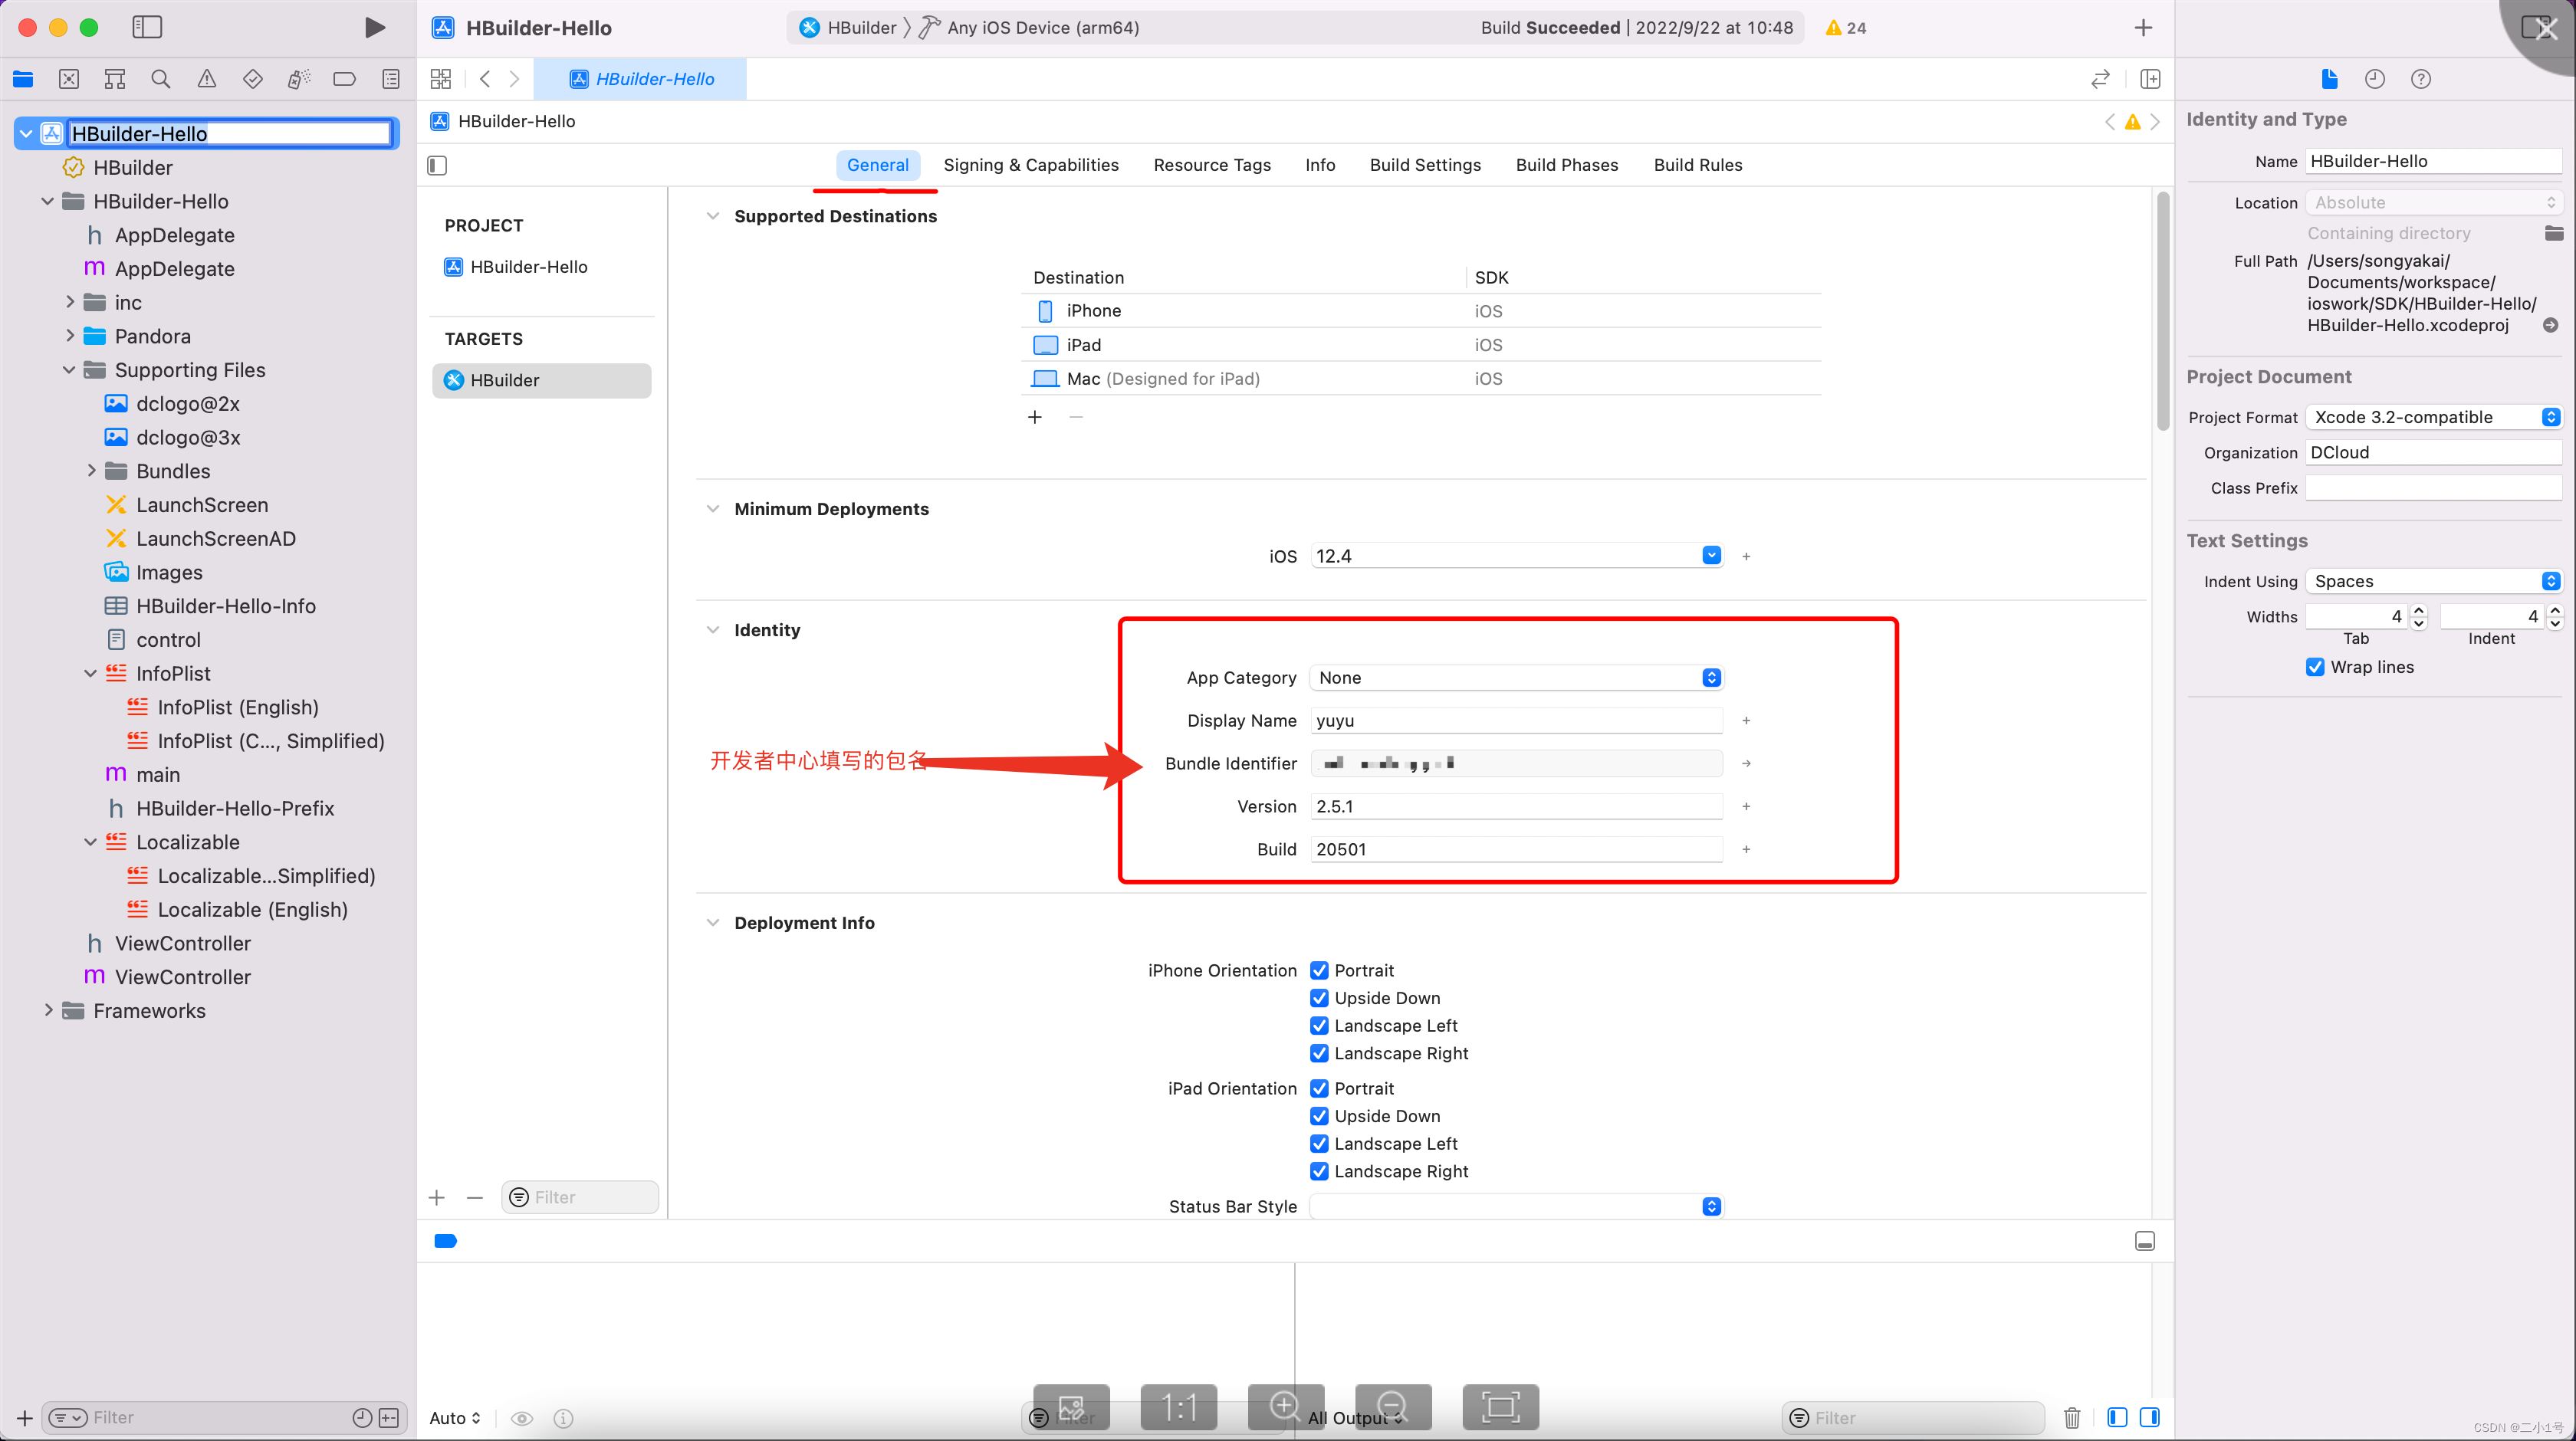Open the Symbol navigator icon
The image size is (2576, 1441).
[115, 79]
